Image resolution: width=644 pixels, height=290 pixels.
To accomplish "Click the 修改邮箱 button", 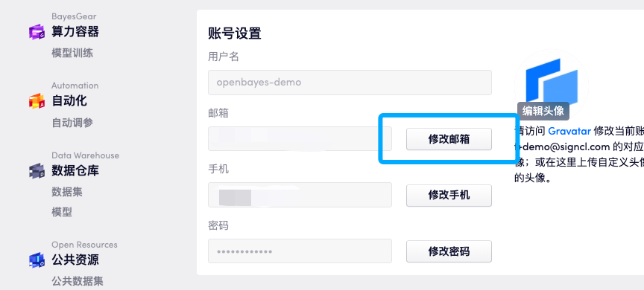I will [x=449, y=139].
